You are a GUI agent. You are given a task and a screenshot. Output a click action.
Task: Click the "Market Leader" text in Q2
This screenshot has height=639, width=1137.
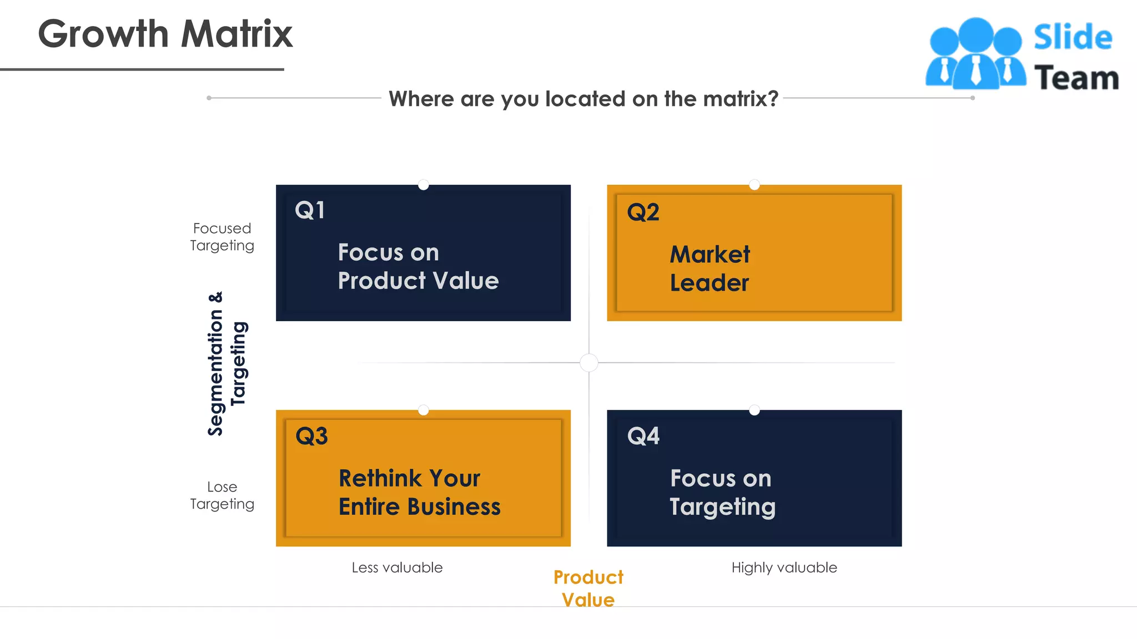click(x=710, y=268)
